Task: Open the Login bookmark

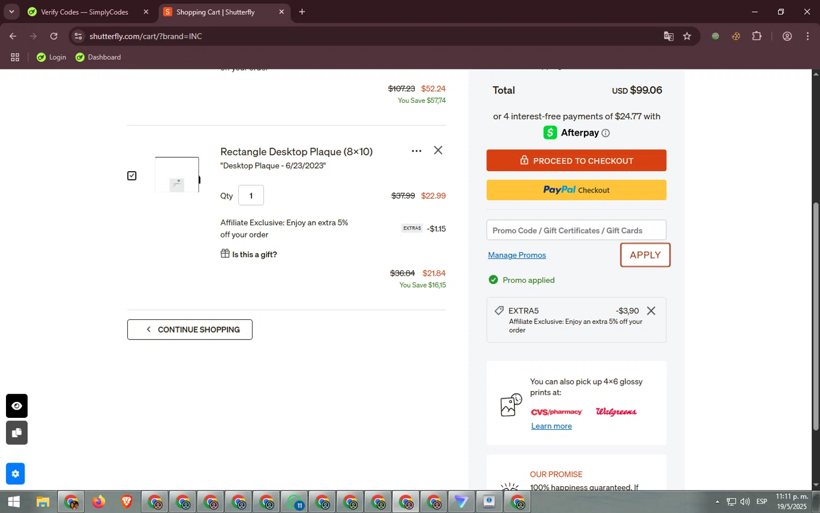Action: (x=51, y=57)
